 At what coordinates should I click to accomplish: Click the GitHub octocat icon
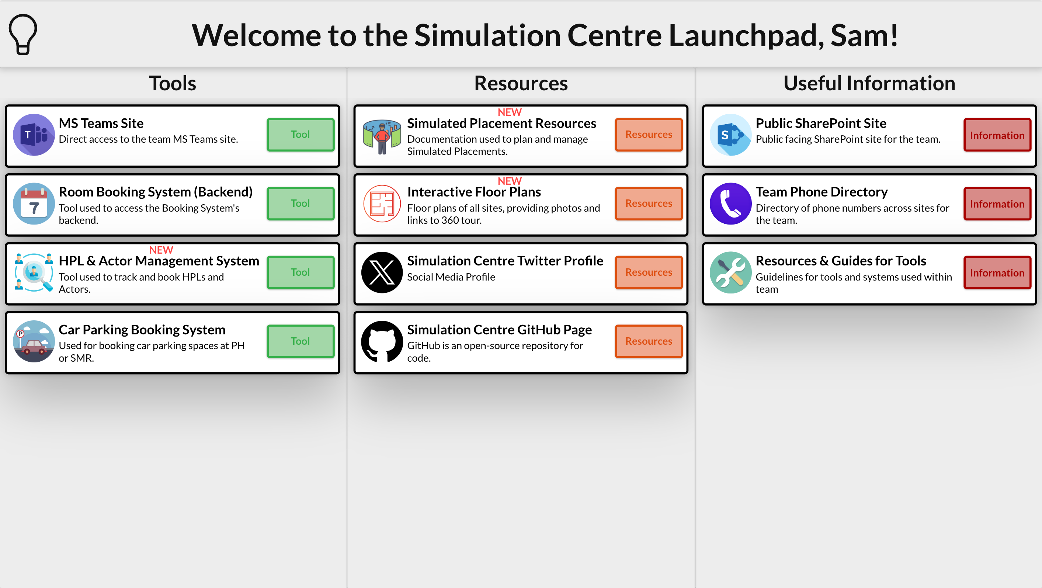(382, 341)
